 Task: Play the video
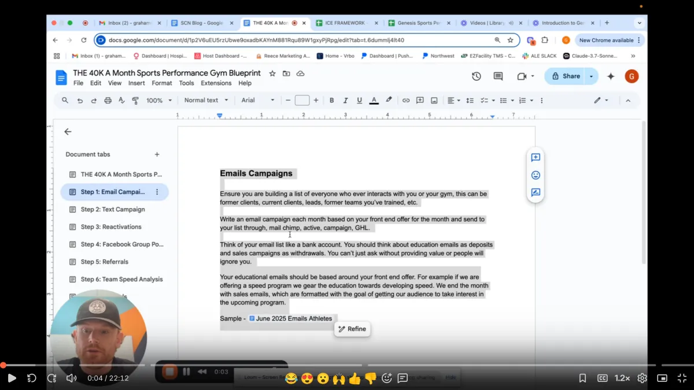(x=12, y=378)
